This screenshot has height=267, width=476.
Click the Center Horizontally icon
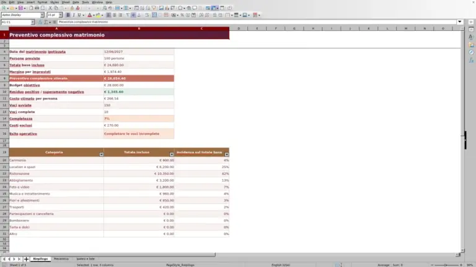[x=115, y=15]
